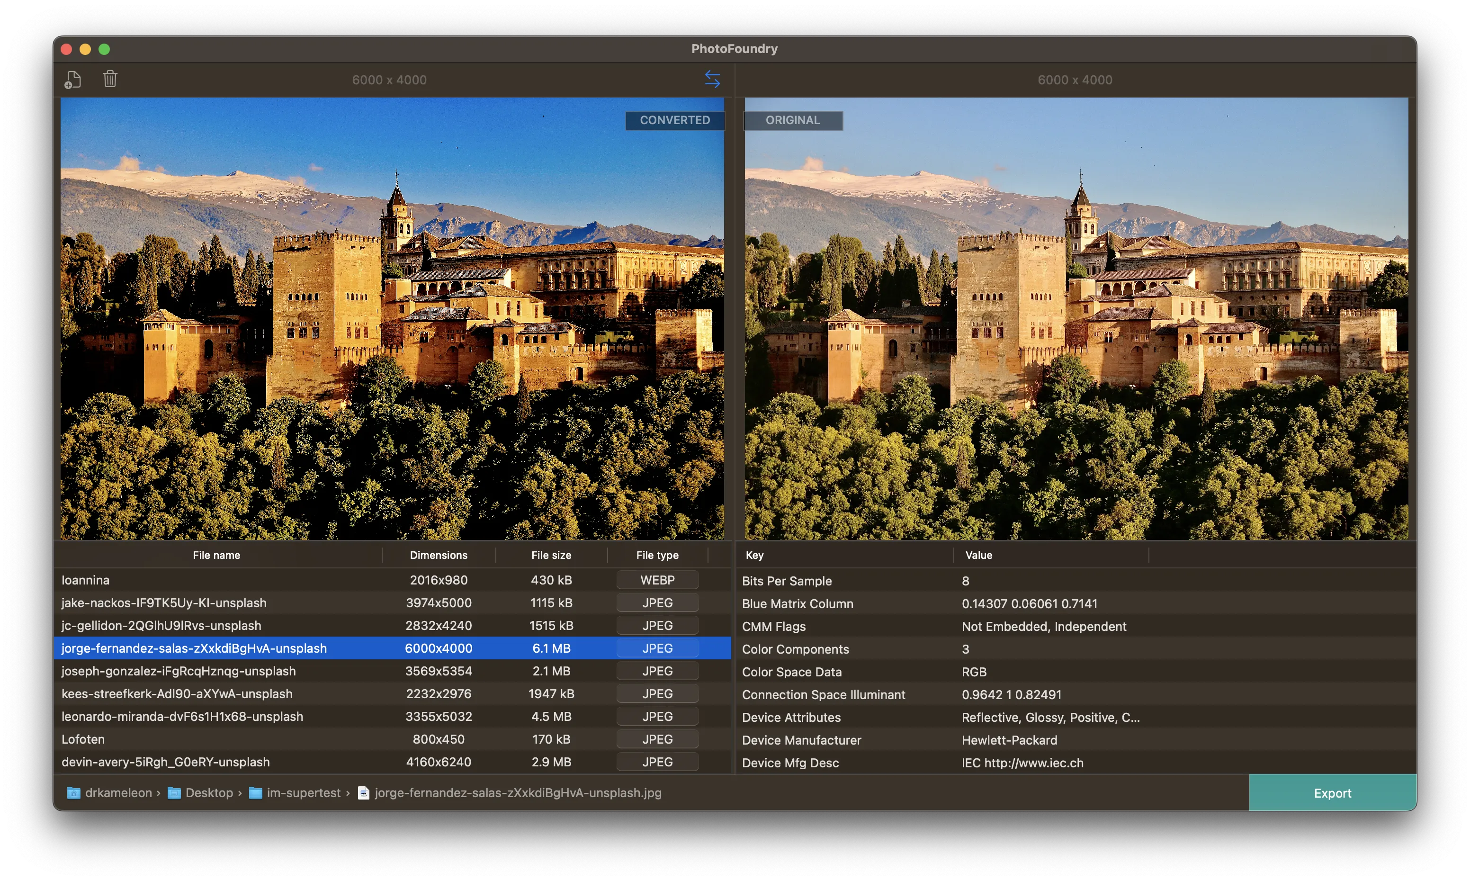Select the kees-streefkerk file row
The height and width of the screenshot is (881, 1470).
[177, 693]
